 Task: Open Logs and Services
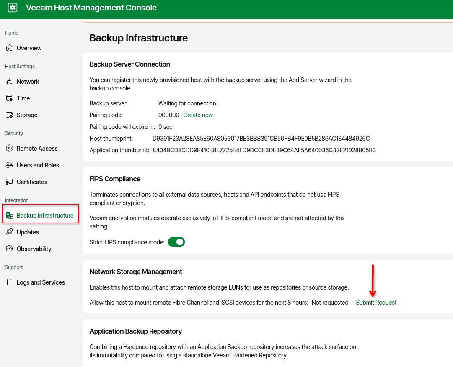pyautogui.click(x=41, y=282)
